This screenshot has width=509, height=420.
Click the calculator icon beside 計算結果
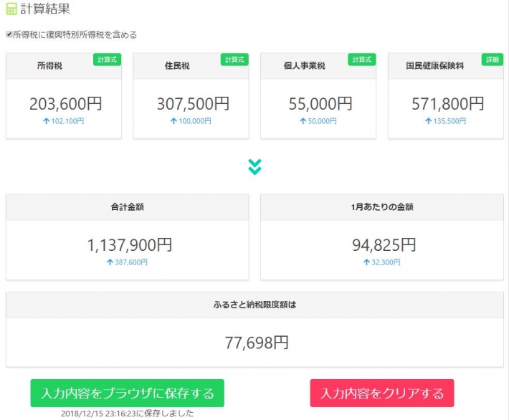(11, 9)
